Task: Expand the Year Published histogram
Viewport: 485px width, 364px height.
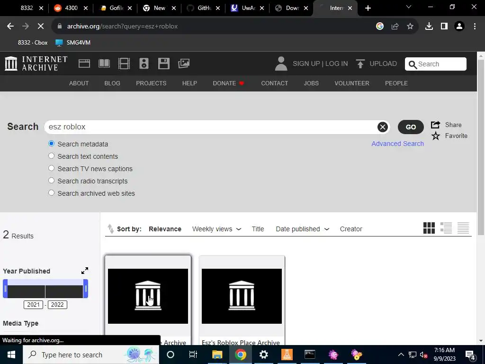Action: click(85, 271)
